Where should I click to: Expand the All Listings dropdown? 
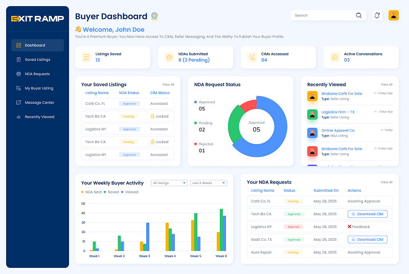tap(169, 183)
